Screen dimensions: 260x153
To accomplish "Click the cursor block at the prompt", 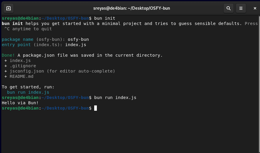I will (95, 108).
